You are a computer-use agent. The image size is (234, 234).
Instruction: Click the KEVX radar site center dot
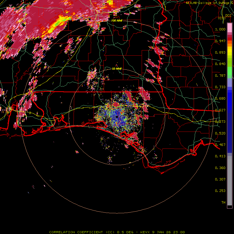pyautogui.click(x=117, y=117)
